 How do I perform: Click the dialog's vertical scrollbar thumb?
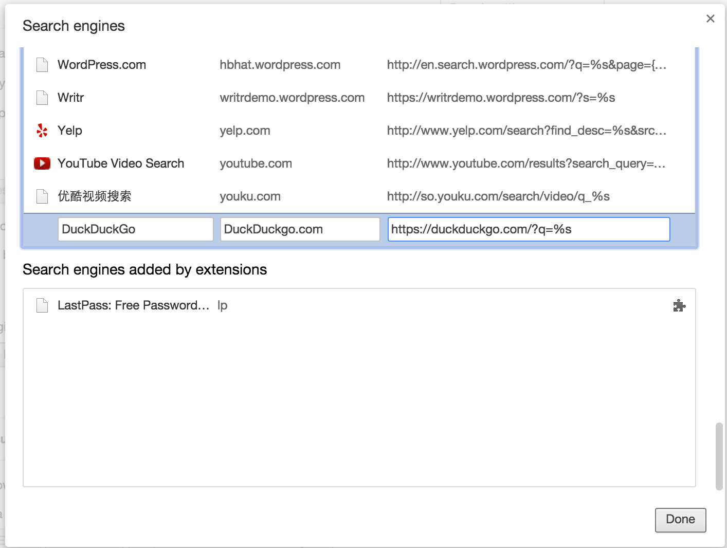pyautogui.click(x=719, y=456)
